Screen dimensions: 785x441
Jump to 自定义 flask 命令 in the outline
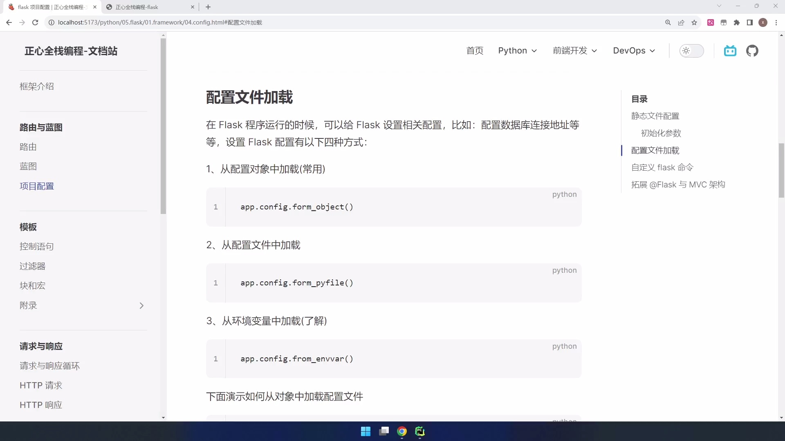click(662, 167)
